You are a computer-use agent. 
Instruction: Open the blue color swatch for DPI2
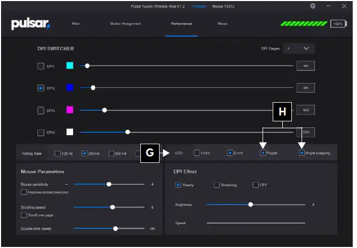[70, 87]
